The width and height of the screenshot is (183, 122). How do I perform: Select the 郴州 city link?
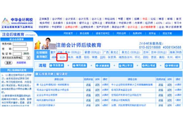[x=178, y=57]
